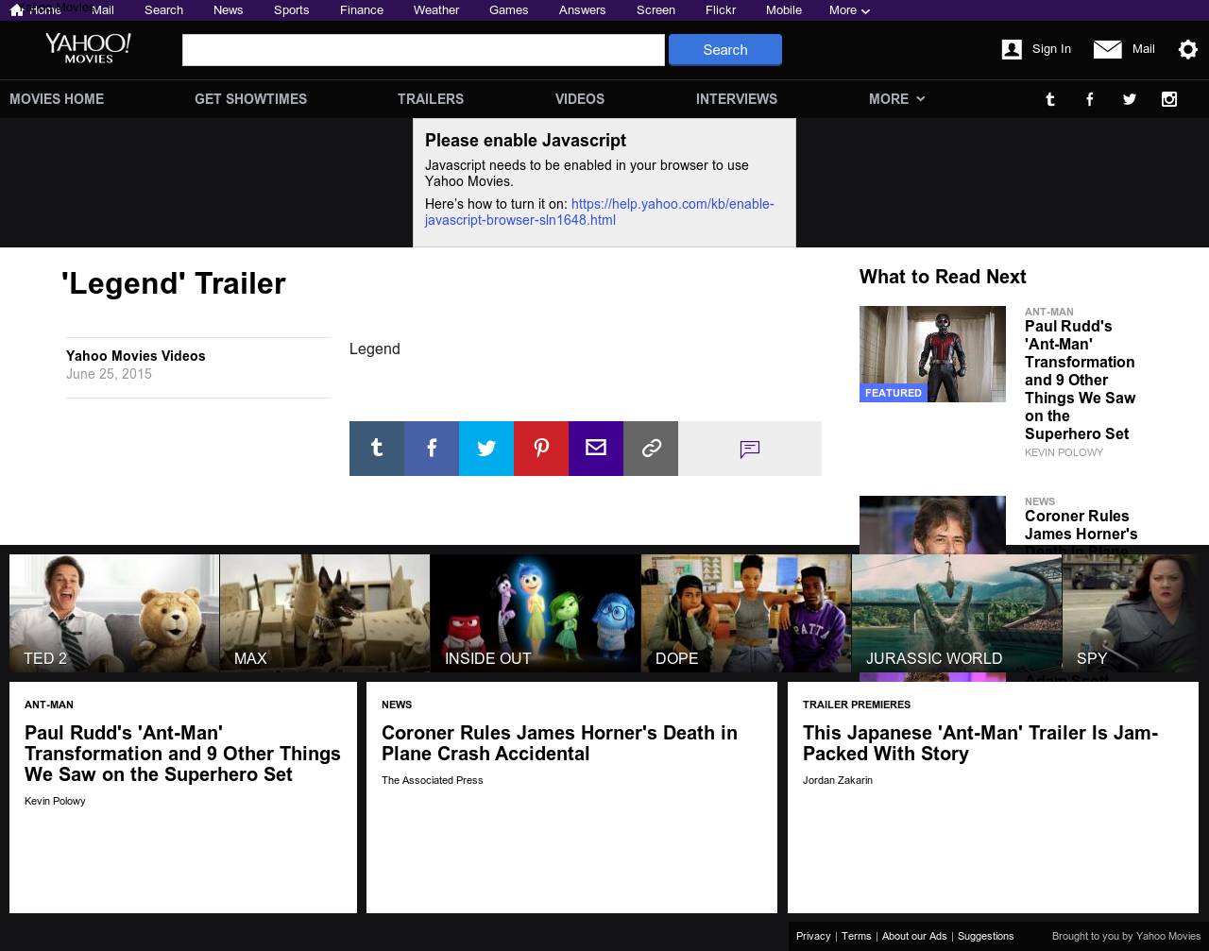The width and height of the screenshot is (1209, 951).
Task: Open the enable-javascript help link
Action: tap(600, 212)
